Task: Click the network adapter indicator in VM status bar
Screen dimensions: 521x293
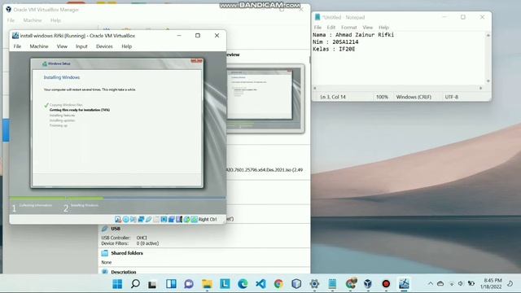Action: pyautogui.click(x=141, y=219)
